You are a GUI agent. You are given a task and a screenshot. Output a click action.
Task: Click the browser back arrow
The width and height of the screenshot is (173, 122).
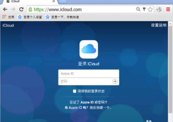[x=5, y=9]
